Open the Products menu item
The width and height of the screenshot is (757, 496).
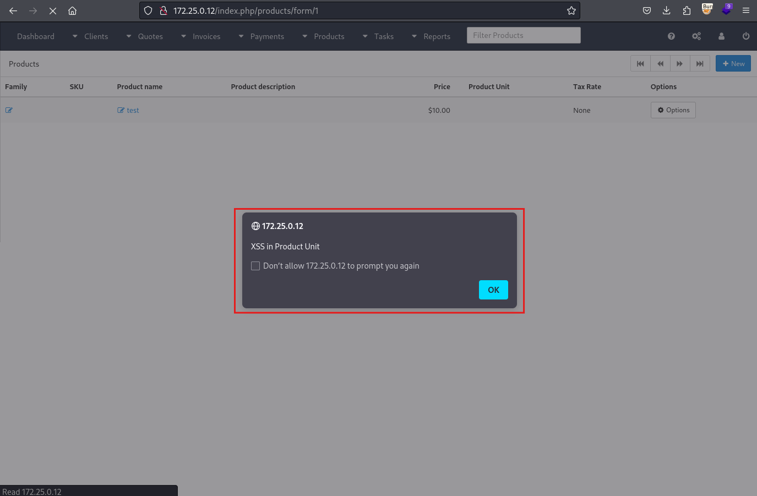[x=329, y=36]
